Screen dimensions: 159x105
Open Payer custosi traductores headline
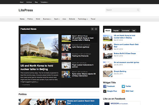click(x=83, y=66)
